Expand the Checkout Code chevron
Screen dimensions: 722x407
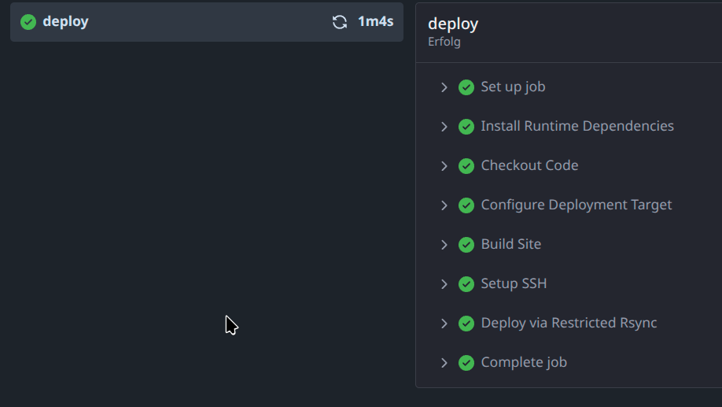tap(444, 166)
